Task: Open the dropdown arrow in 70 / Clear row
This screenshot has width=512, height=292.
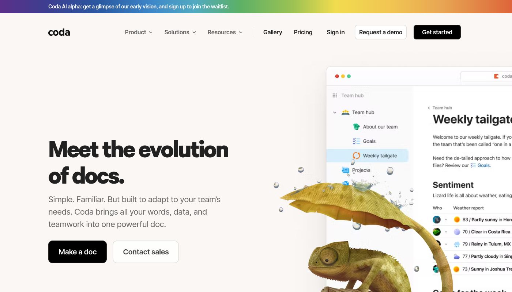Action: [446, 232]
